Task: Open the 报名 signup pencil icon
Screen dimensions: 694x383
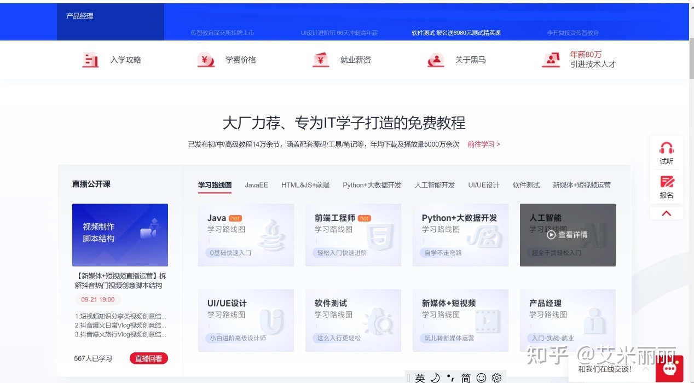Action: 666,182
